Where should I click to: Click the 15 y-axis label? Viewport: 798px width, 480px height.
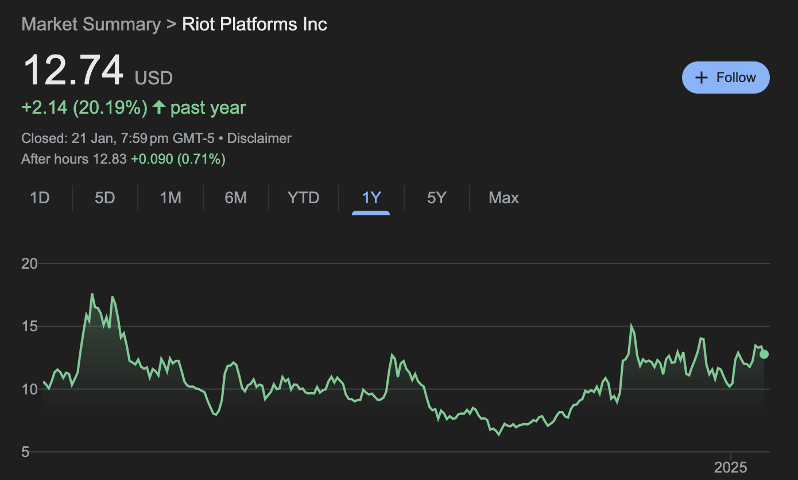(x=29, y=327)
